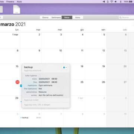Click the Wi-Fi status icon
Viewport: 134px width, 134px height.
112,1
